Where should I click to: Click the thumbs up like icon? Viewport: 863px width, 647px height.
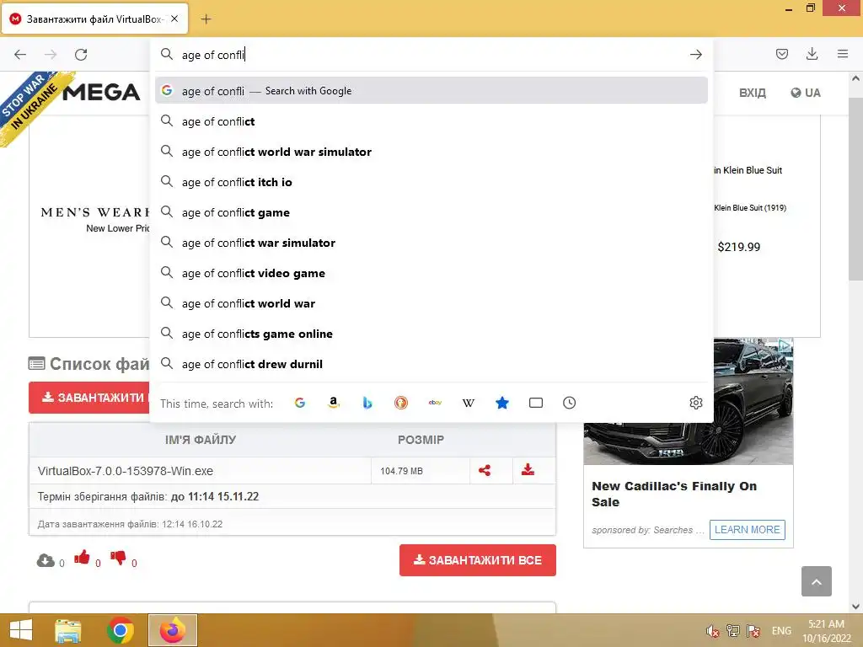click(82, 558)
